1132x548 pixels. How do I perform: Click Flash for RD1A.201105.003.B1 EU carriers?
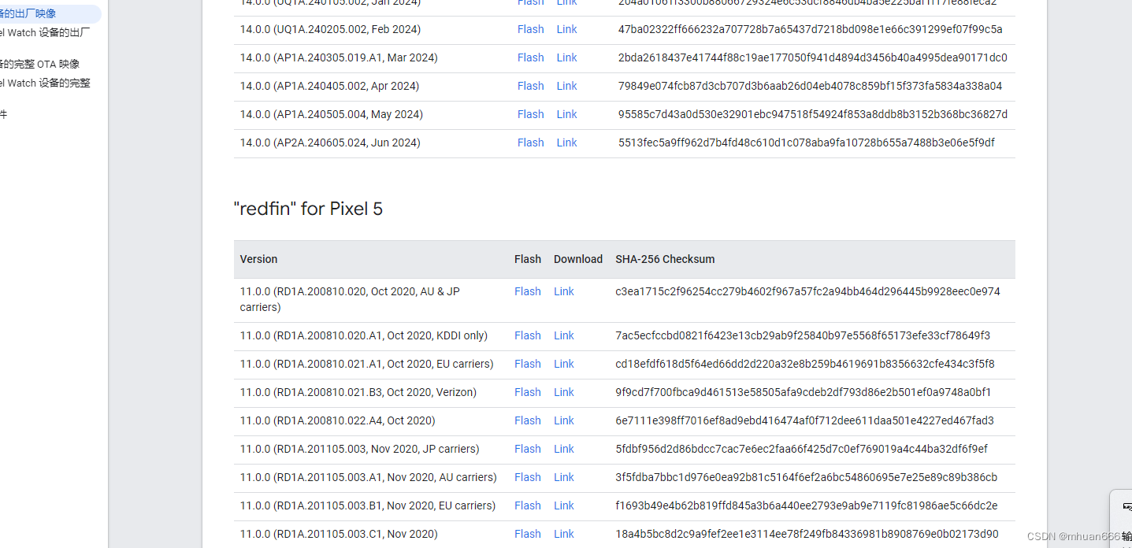pos(527,505)
